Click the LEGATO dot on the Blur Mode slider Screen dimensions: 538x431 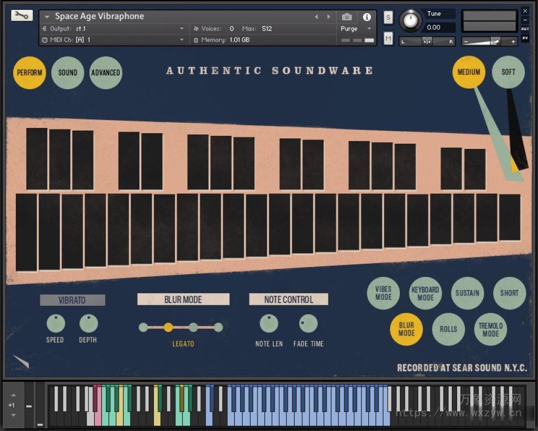[x=169, y=327]
